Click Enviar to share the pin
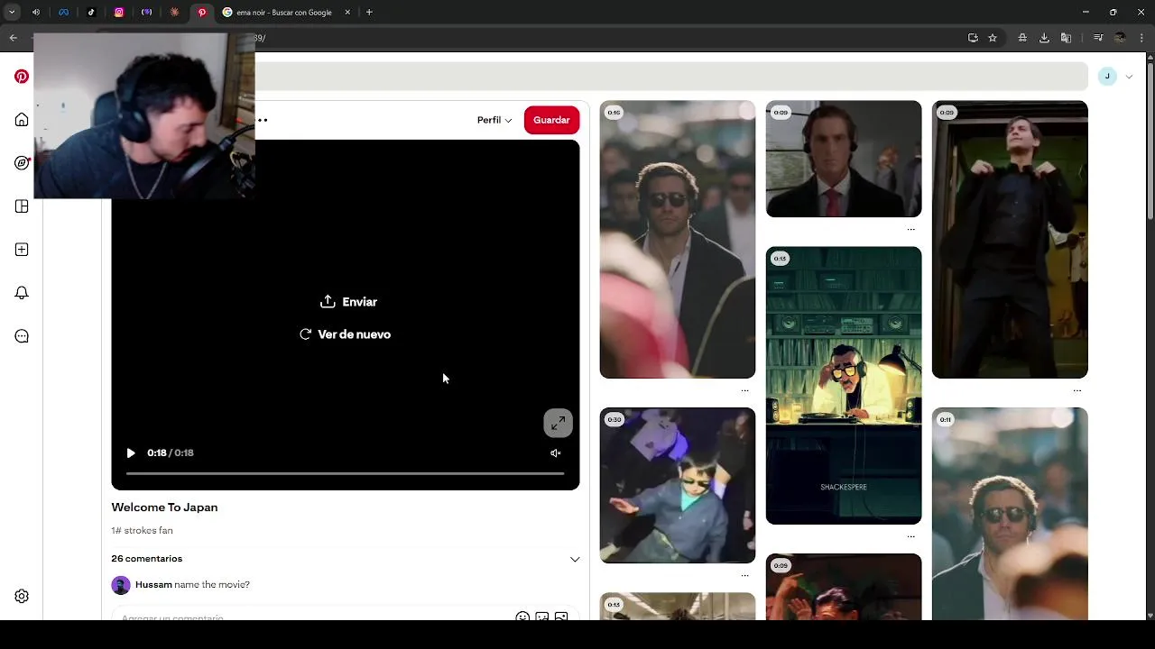The height and width of the screenshot is (649, 1155). [348, 302]
